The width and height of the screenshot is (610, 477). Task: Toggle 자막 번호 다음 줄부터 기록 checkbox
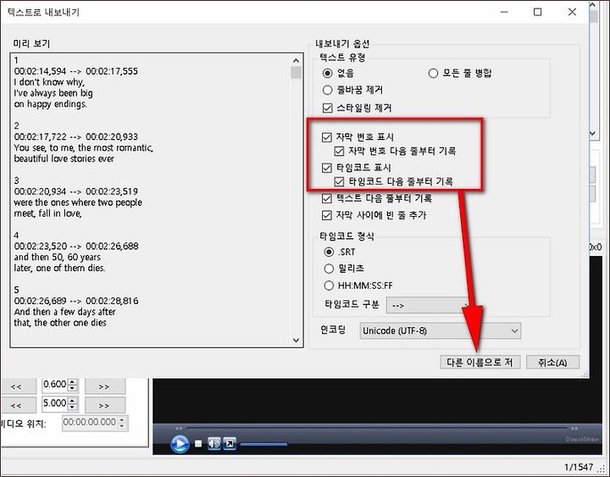tap(339, 151)
